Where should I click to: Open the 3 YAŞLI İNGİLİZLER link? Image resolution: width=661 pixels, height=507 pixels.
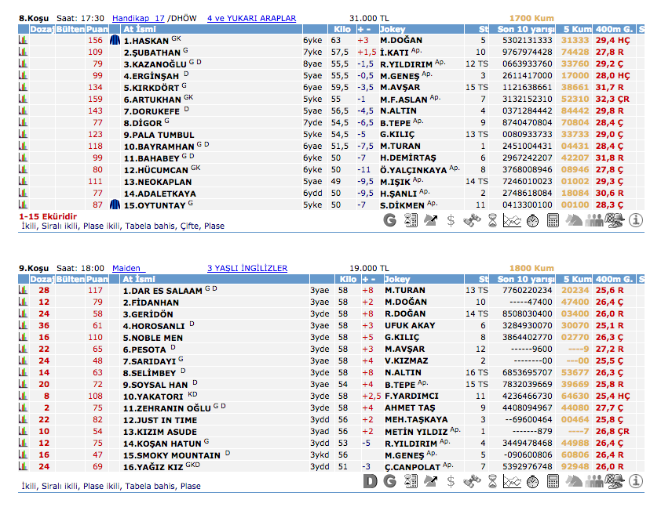pyautogui.click(x=247, y=268)
